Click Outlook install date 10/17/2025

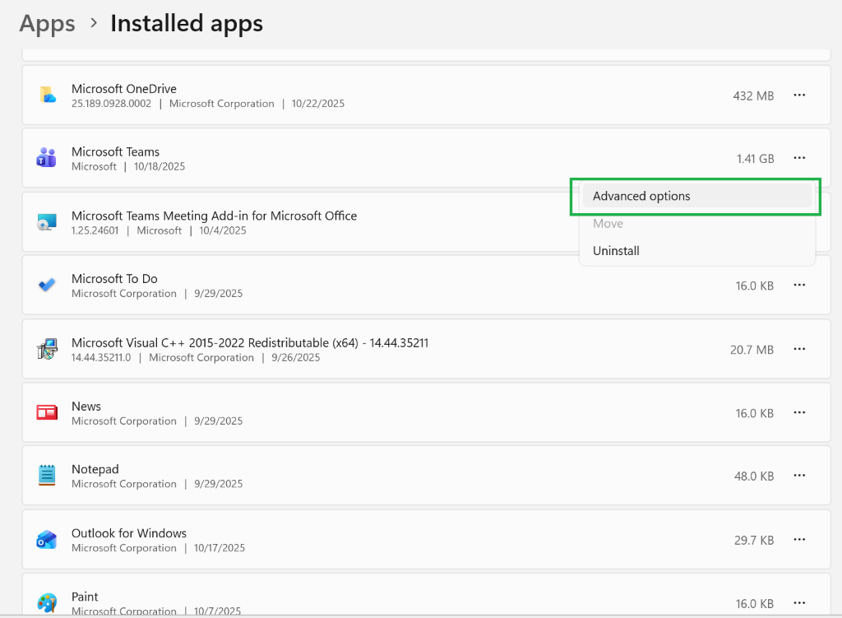tap(219, 548)
